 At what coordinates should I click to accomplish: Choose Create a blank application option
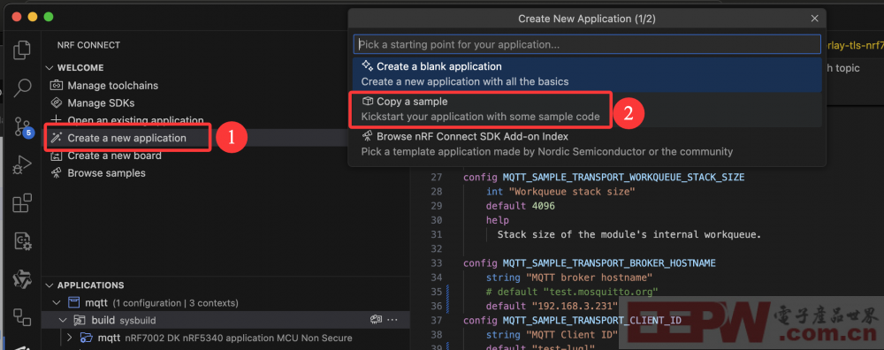pos(587,74)
